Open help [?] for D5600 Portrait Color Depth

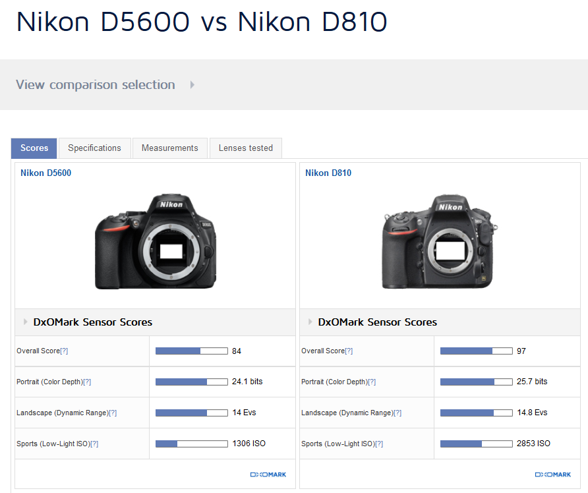tap(87, 382)
